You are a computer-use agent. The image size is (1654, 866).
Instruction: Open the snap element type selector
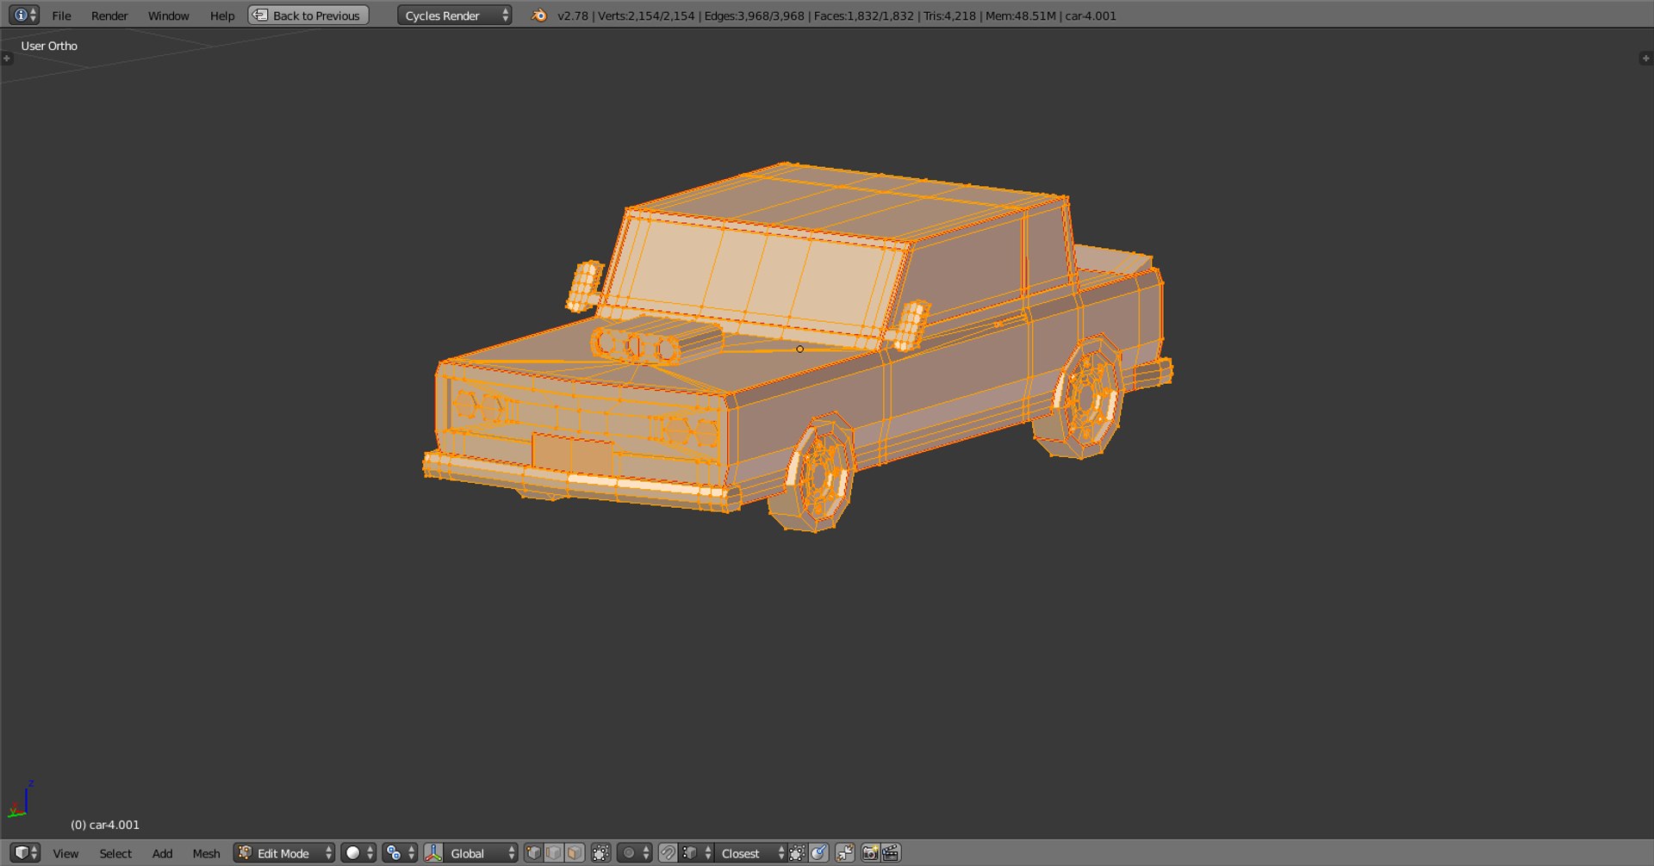696,853
